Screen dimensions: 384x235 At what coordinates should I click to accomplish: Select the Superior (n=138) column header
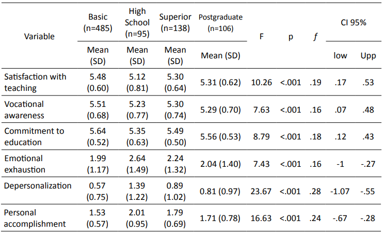point(175,22)
